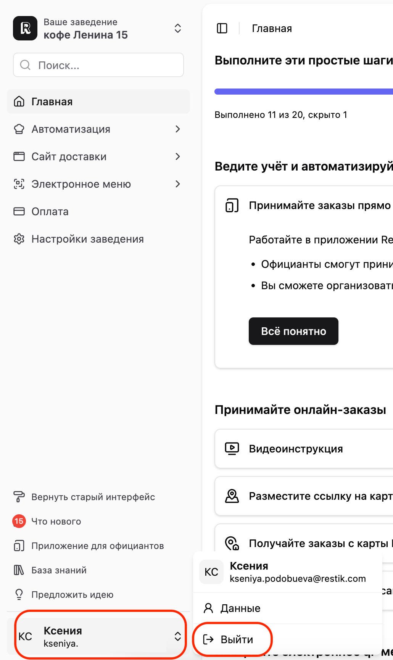Click the chef hat Автоматизация icon
The height and width of the screenshot is (660, 393).
tap(19, 129)
